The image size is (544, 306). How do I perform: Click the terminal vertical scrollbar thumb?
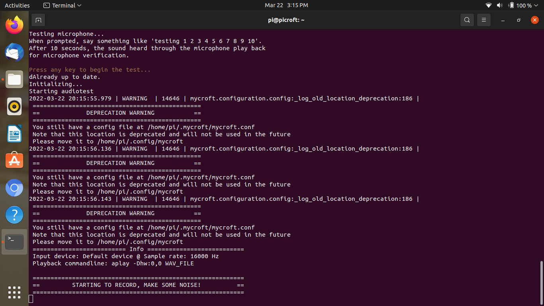point(541,282)
